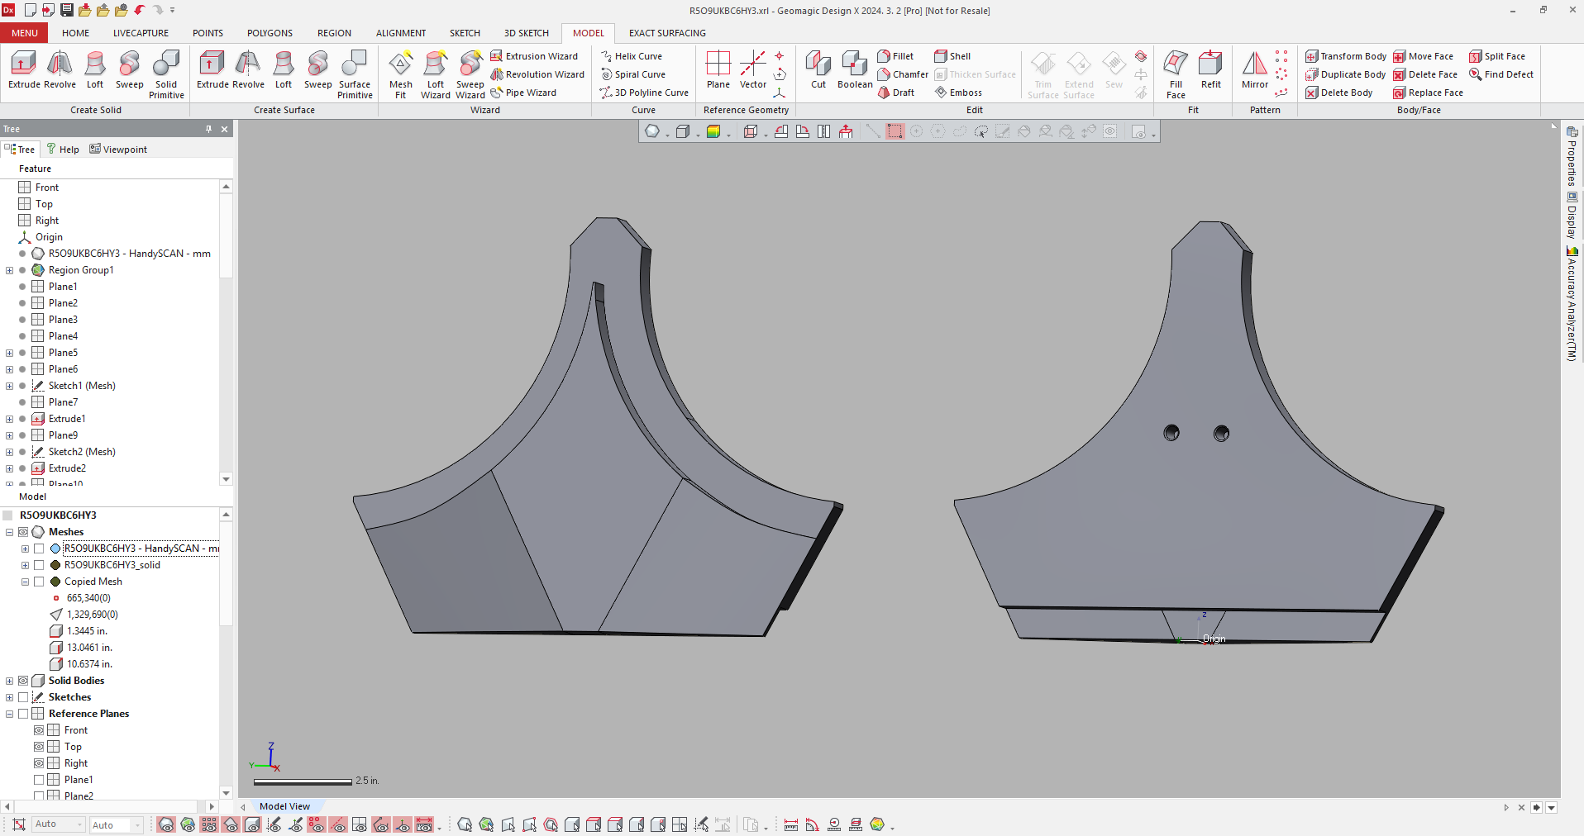The image size is (1584, 836).
Task: Open the red MENU button
Action: coord(24,33)
